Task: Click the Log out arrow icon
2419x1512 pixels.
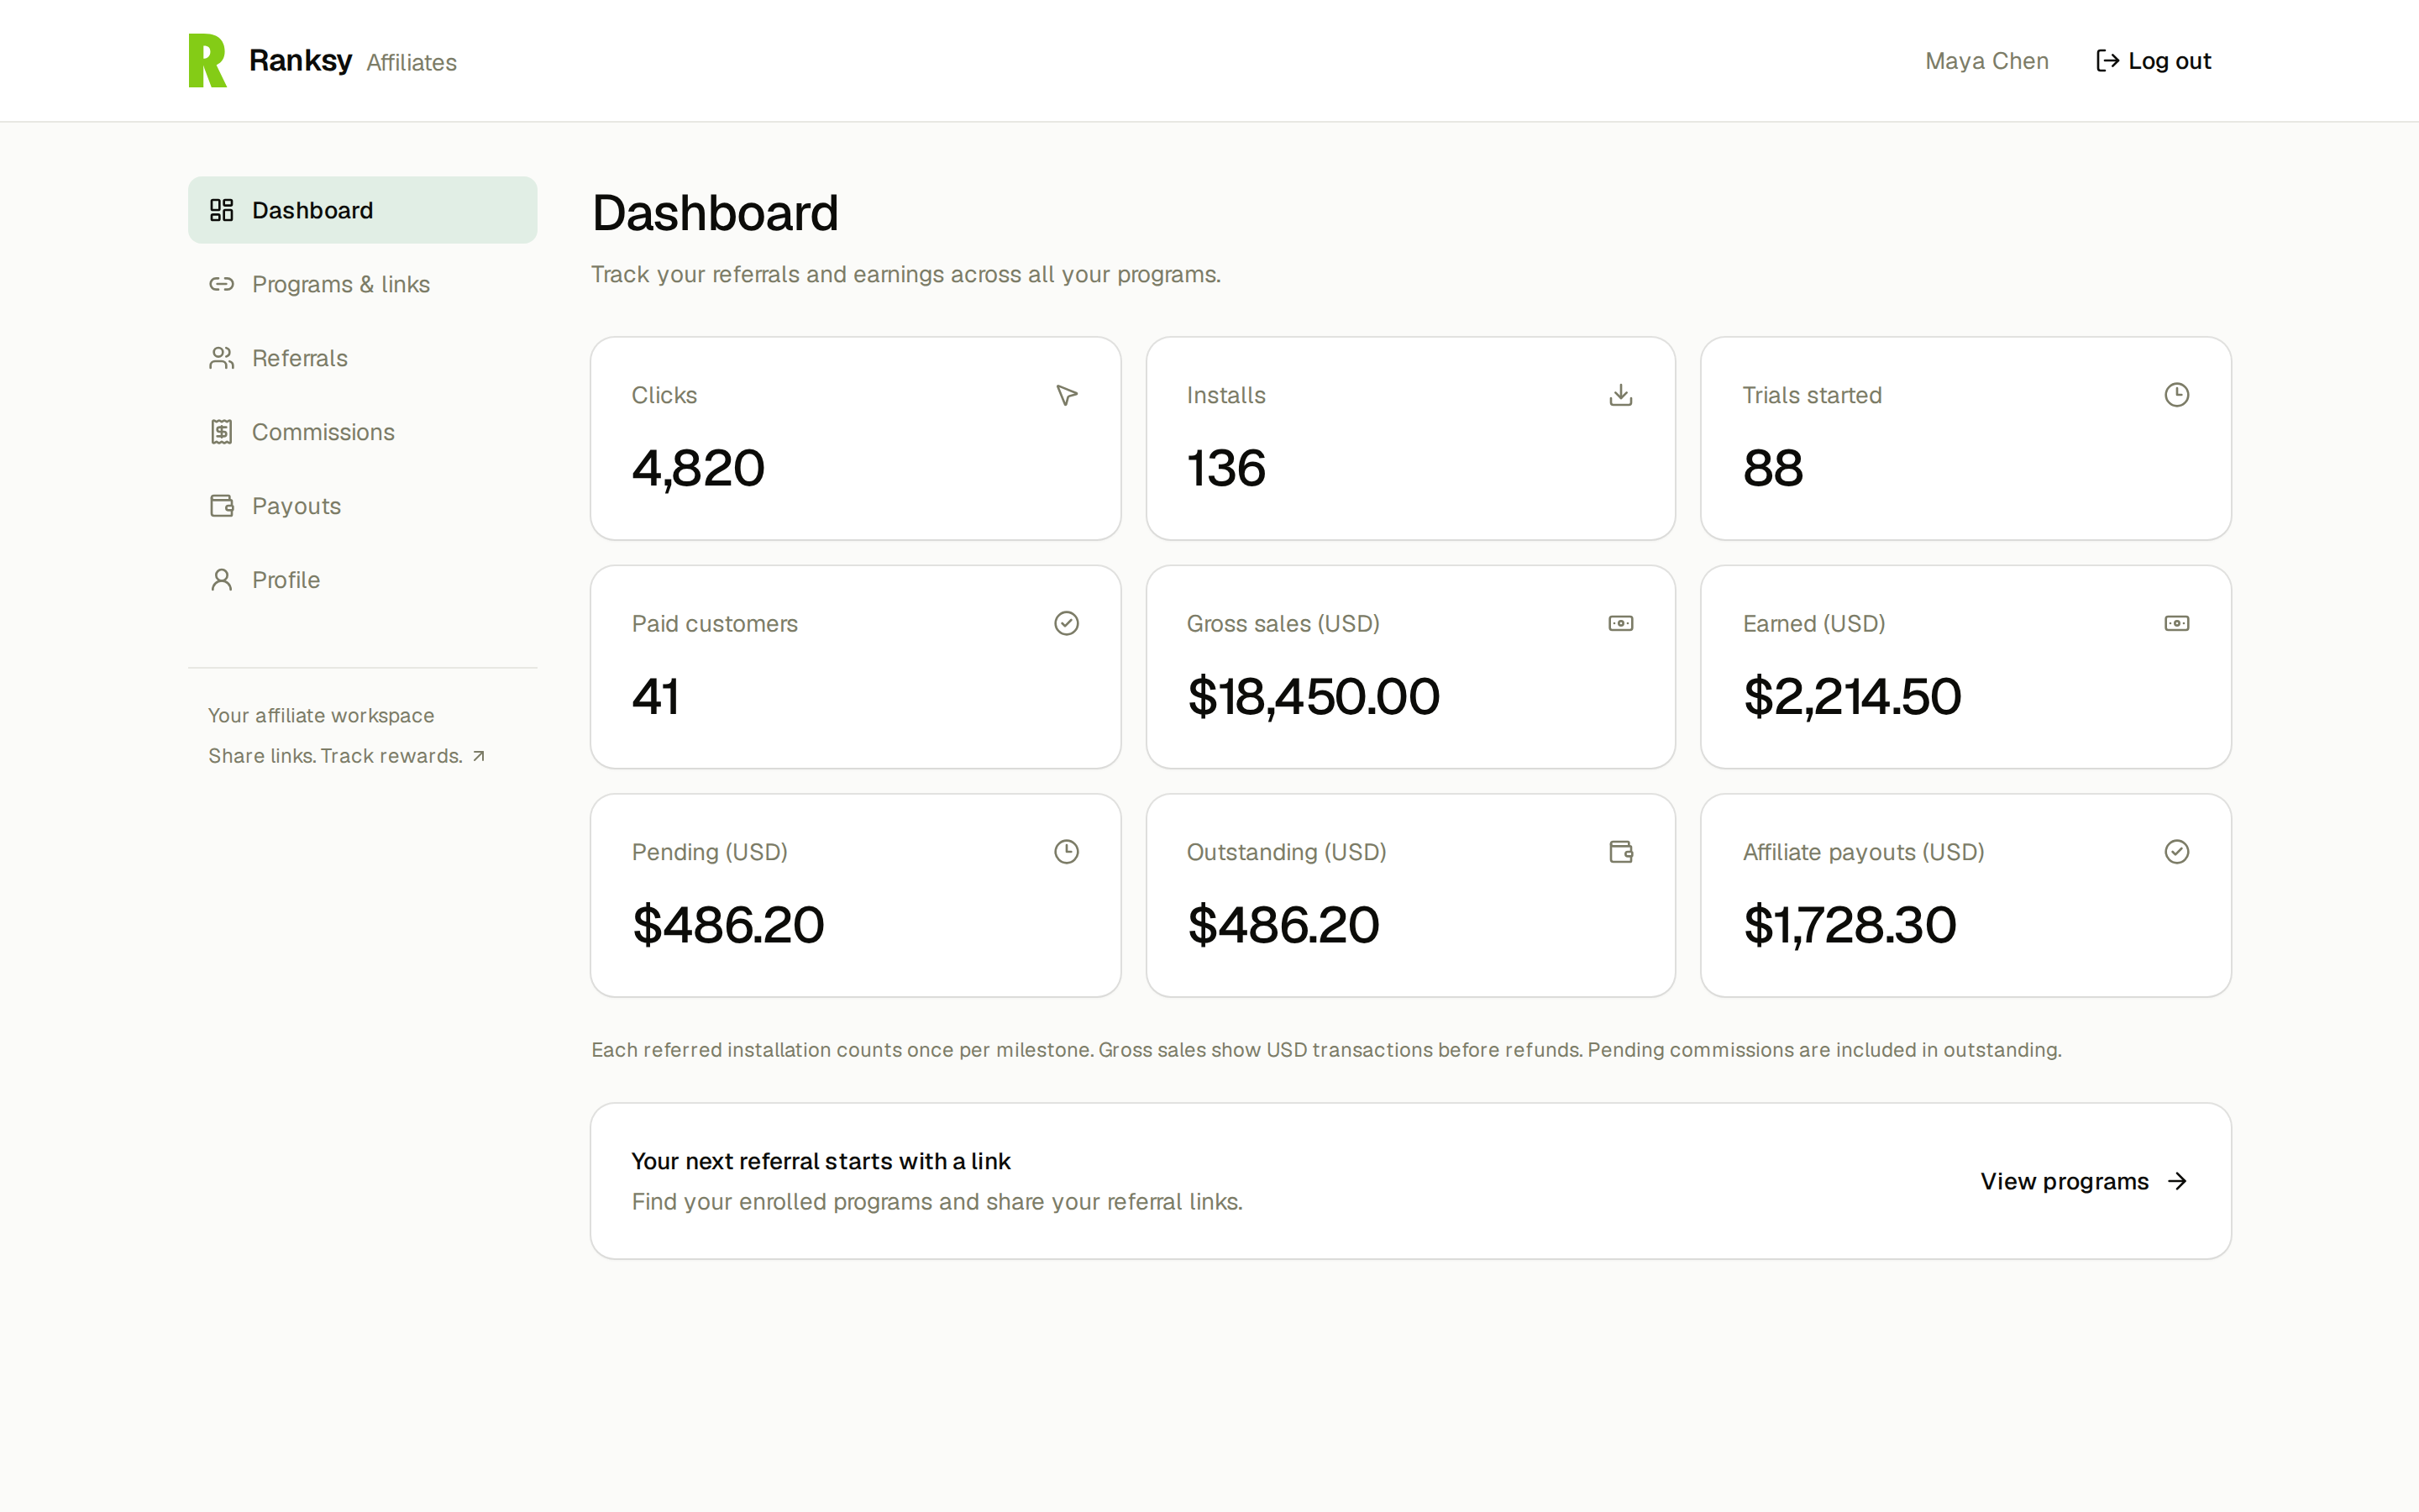Action: (2107, 61)
